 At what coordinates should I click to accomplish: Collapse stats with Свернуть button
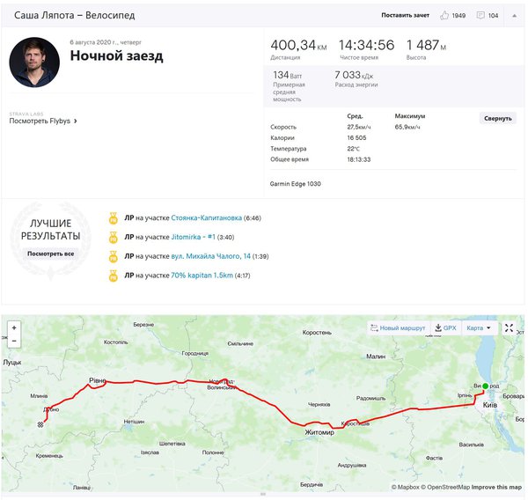[497, 118]
